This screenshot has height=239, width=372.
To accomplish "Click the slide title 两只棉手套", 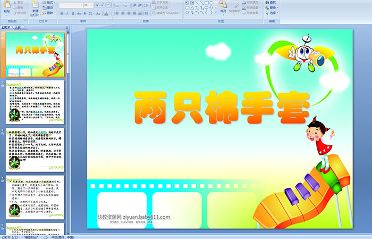I will (x=223, y=108).
